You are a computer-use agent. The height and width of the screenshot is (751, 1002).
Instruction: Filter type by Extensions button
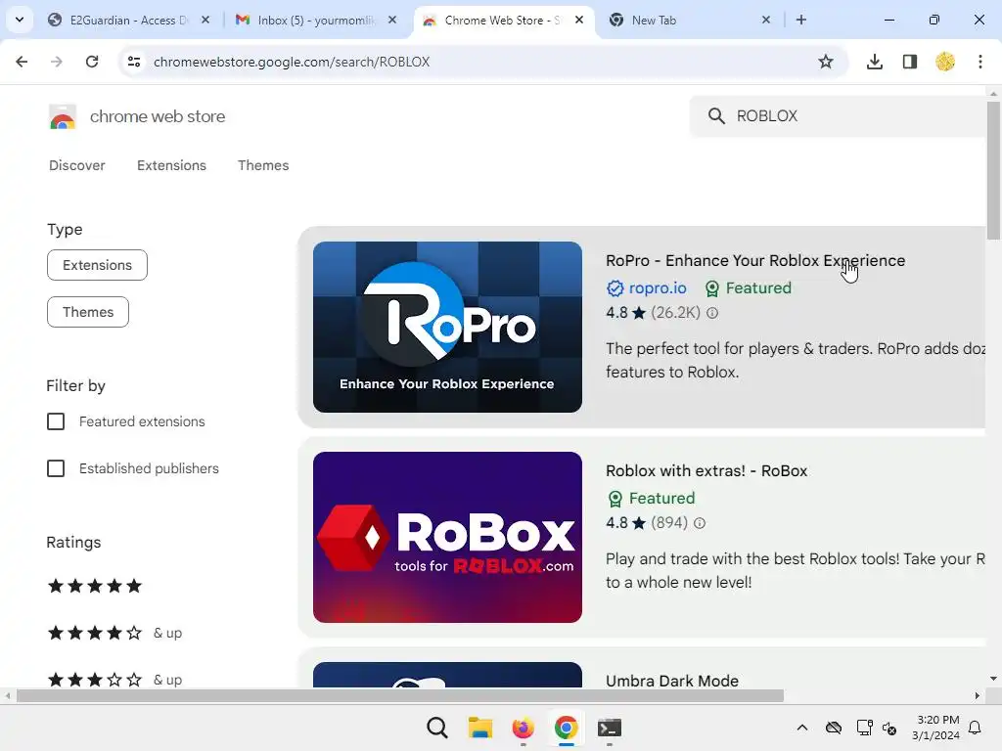97,265
